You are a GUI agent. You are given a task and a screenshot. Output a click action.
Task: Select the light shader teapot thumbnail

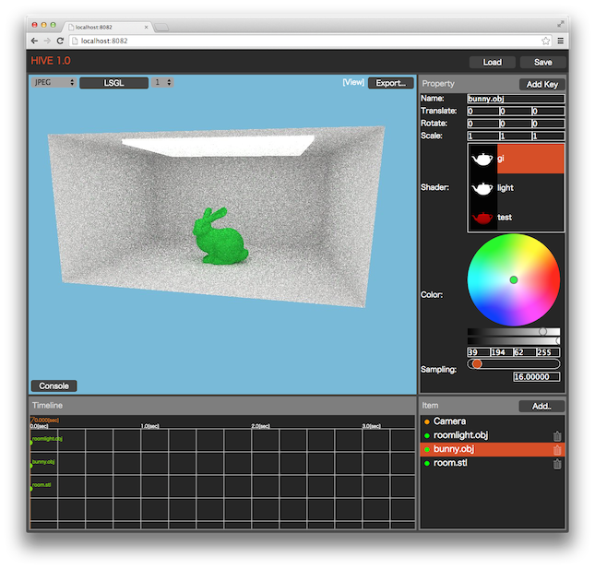click(x=482, y=188)
